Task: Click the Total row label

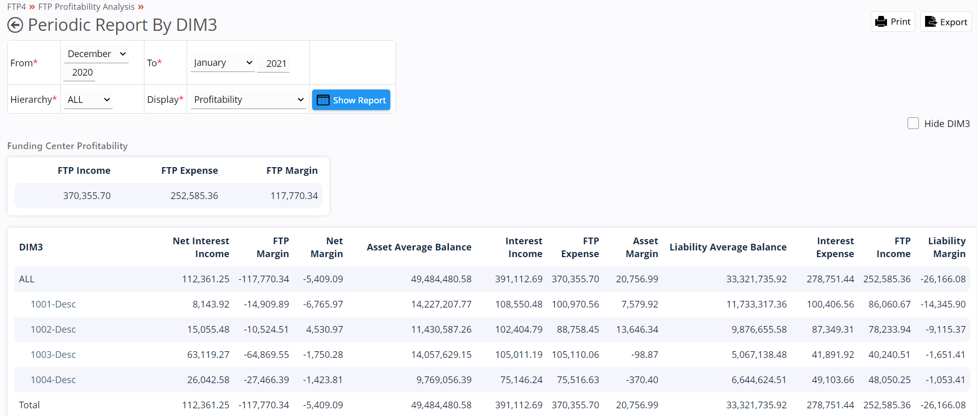Action: pos(29,405)
